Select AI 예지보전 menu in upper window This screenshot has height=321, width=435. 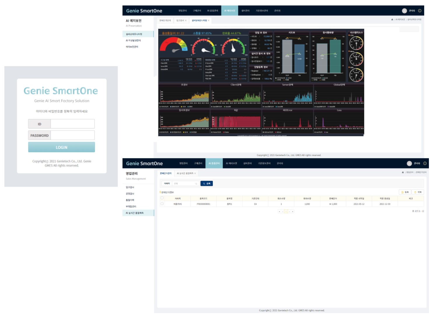[x=230, y=11]
